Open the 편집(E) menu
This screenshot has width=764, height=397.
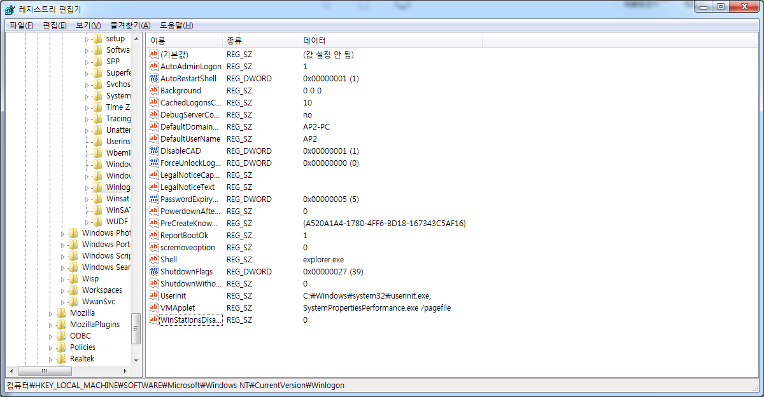pyautogui.click(x=55, y=25)
